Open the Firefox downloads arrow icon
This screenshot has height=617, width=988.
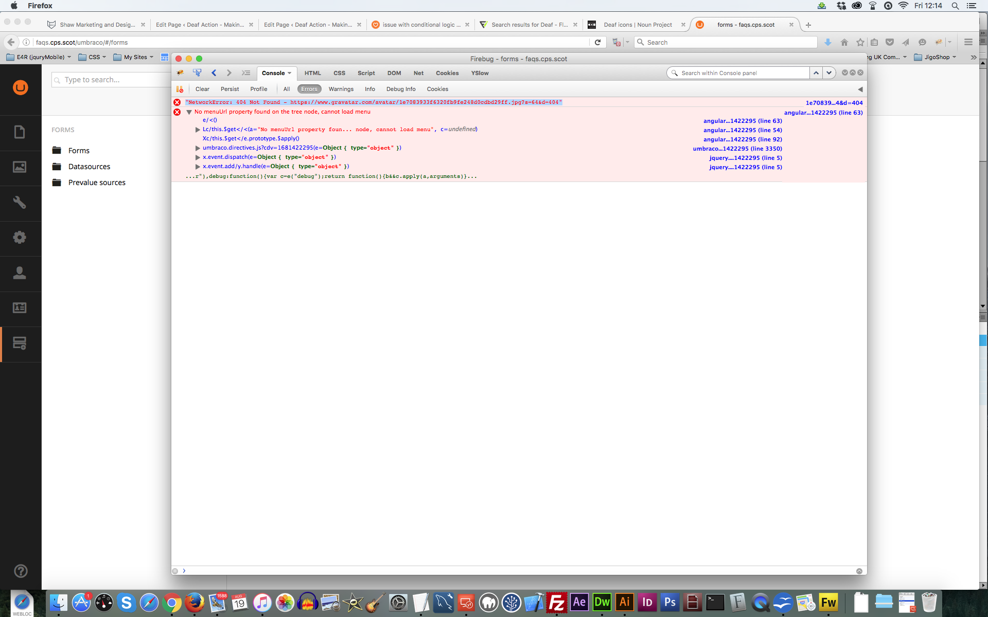coord(827,42)
